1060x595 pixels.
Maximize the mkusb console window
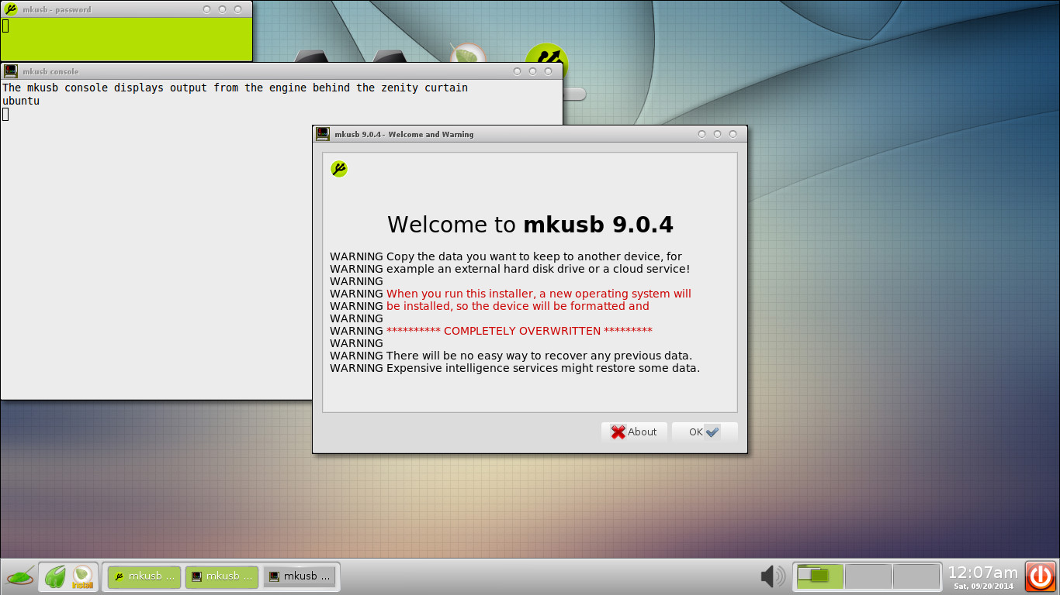coord(532,71)
